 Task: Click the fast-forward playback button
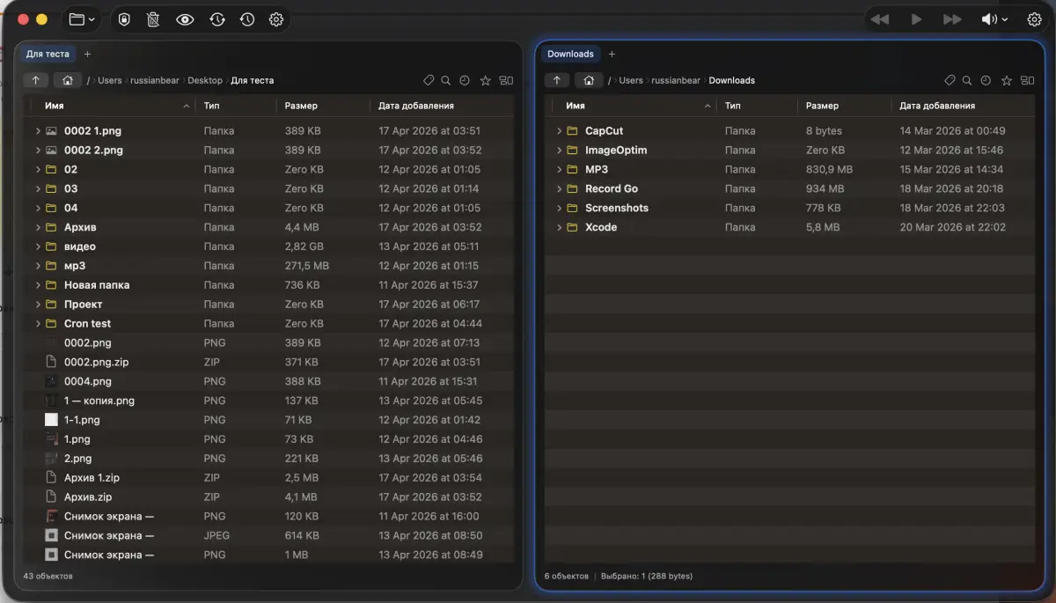coord(952,19)
